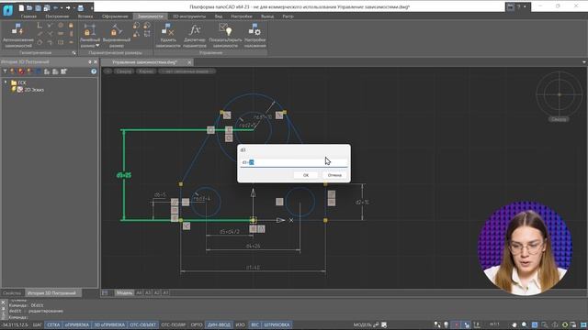
Task: Toggle ОТС-ПОЛЯР polar tracking
Action: tap(174, 324)
